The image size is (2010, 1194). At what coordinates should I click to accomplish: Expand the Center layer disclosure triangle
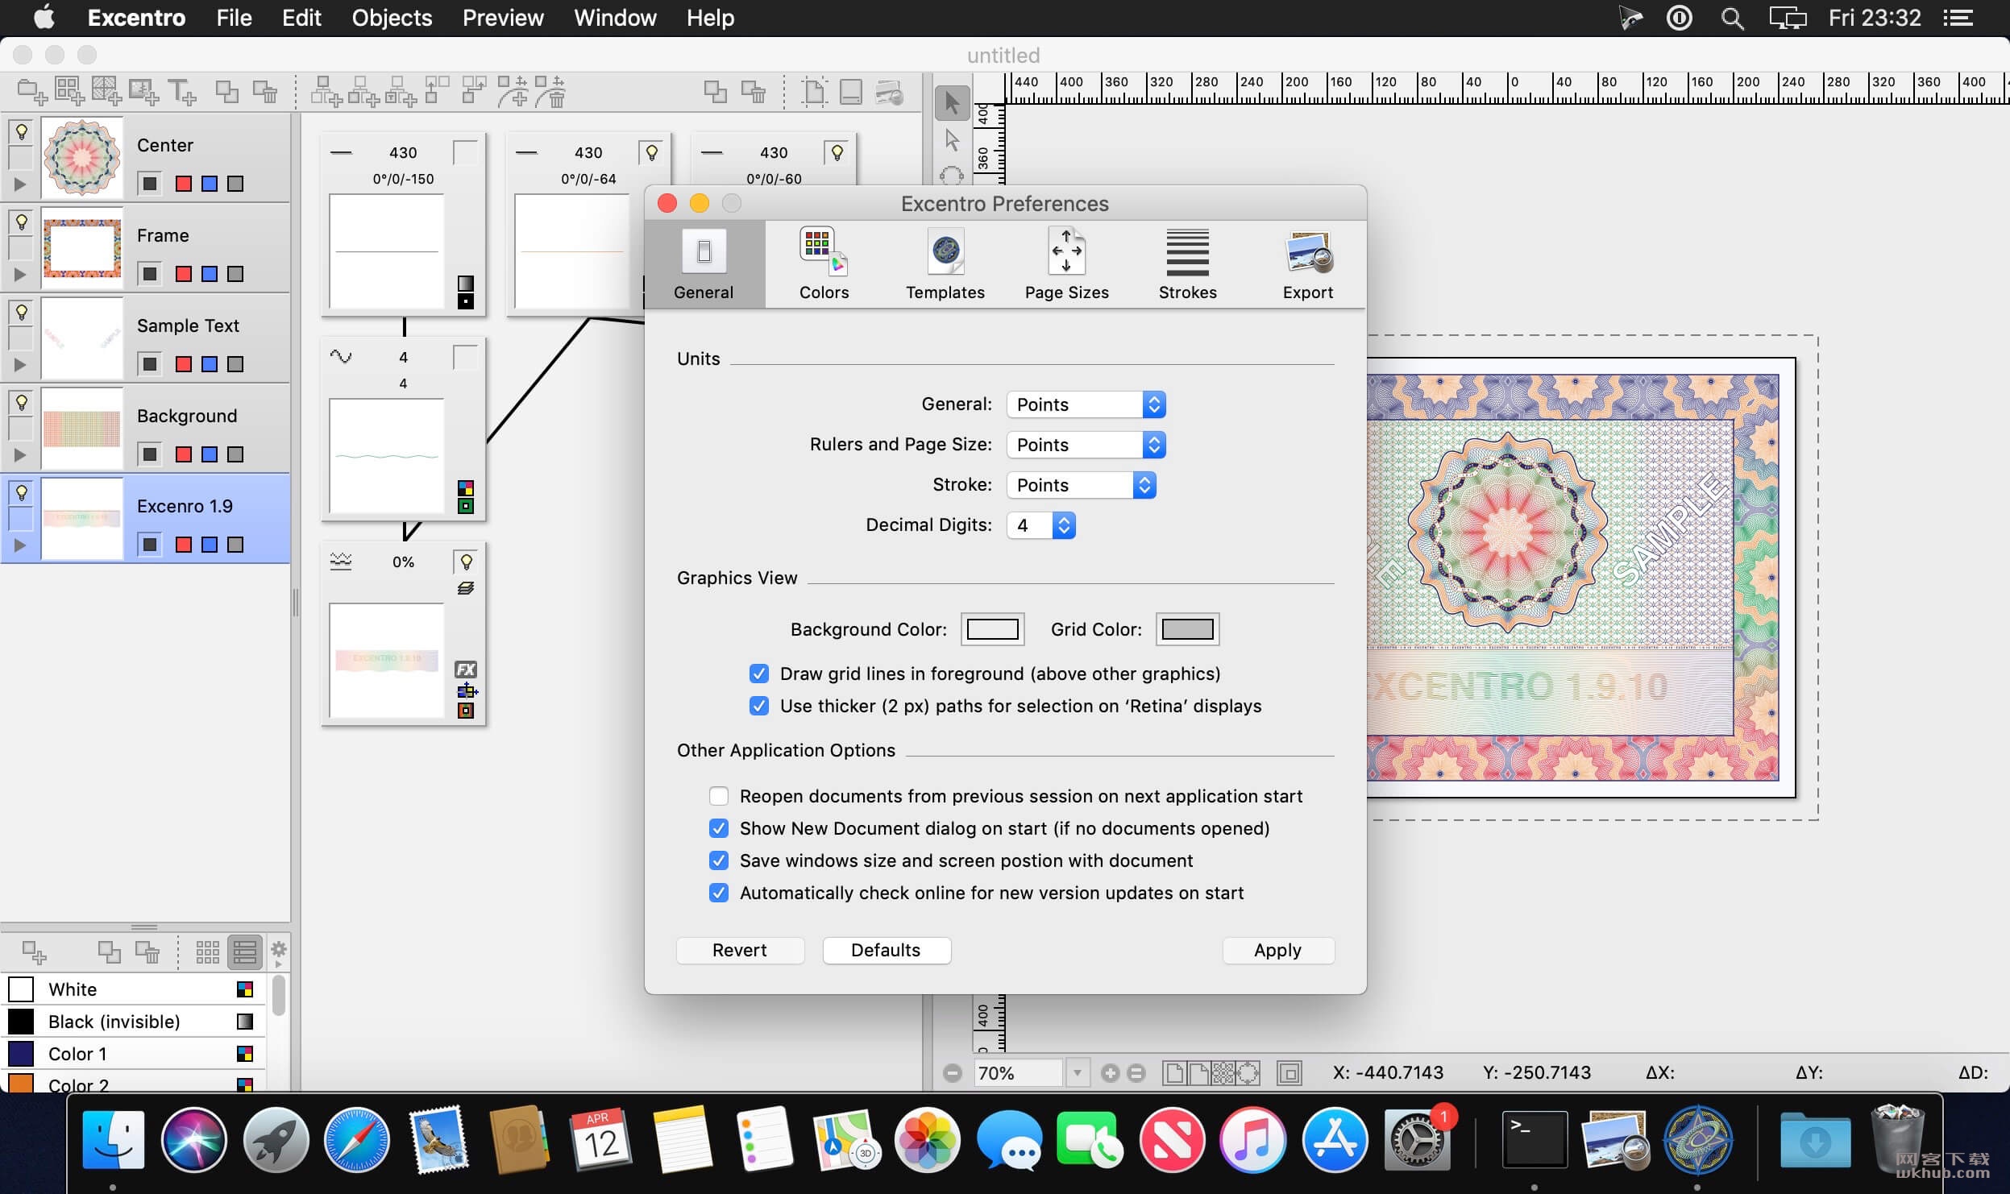coord(20,184)
